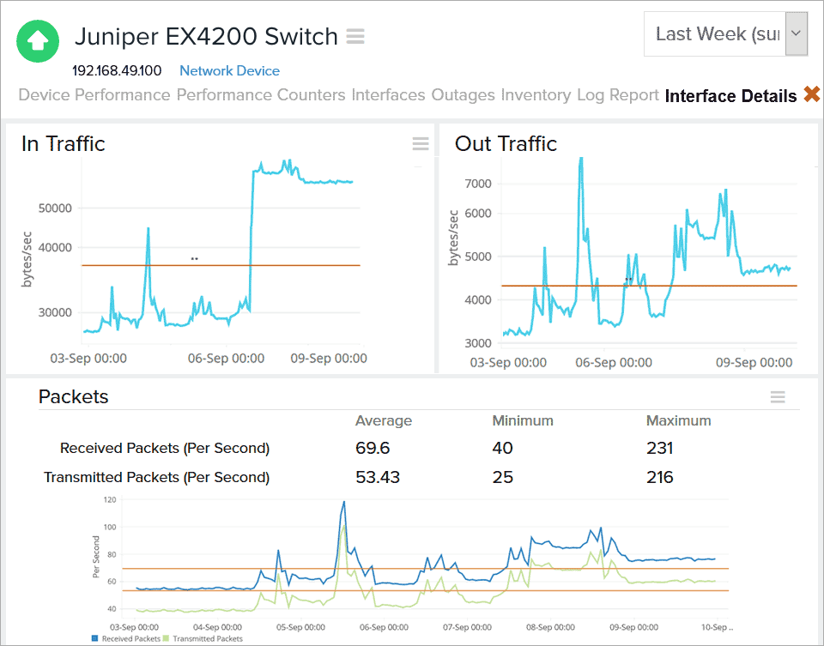Hide Received Packets via its blue legend square
Screen dimensions: 824x646
[x=94, y=638]
